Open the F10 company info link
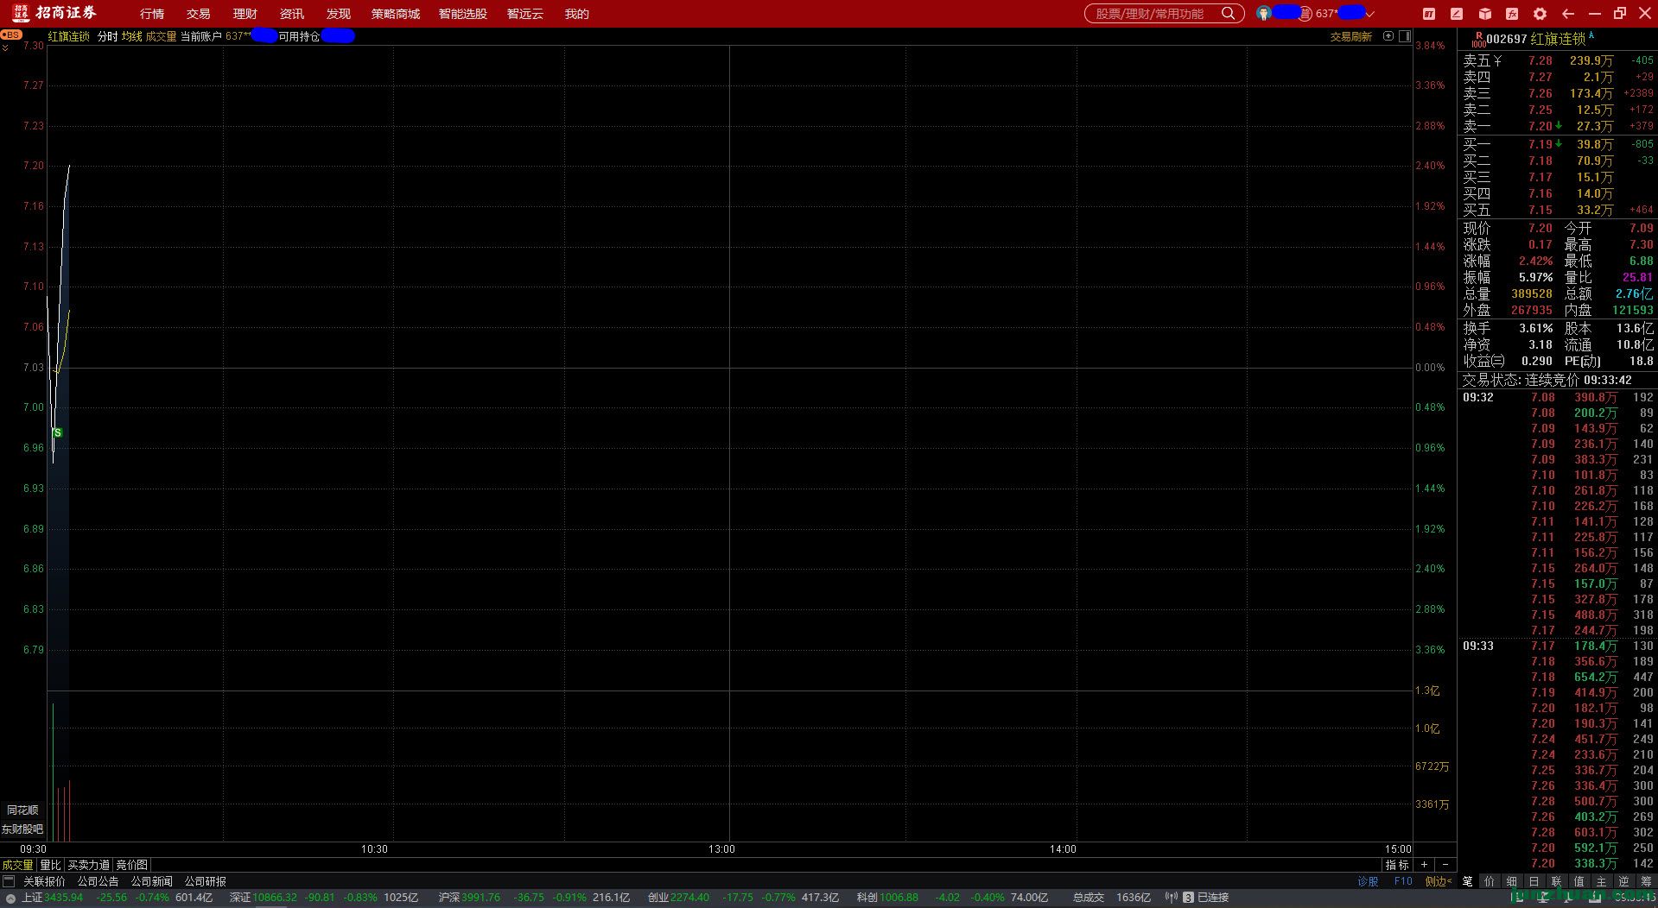This screenshot has height=908, width=1658. click(1403, 881)
